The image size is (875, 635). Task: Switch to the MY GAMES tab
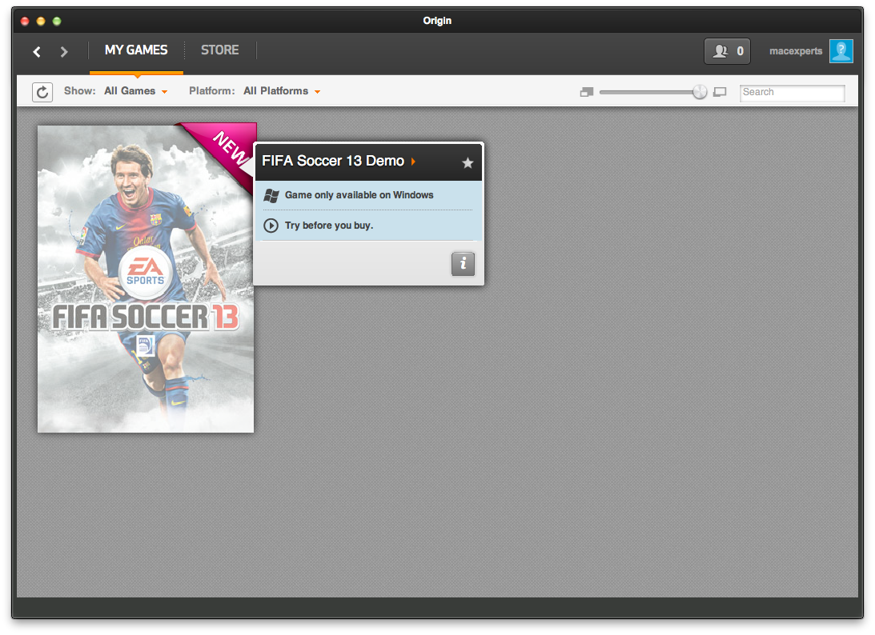(x=136, y=50)
